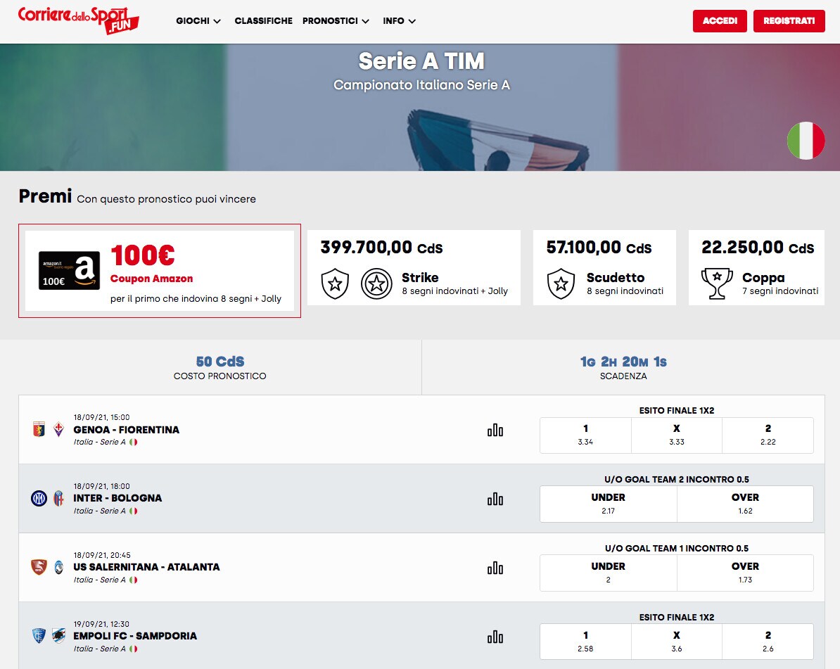This screenshot has height=669, width=840.
Task: Select outcome X for Empoli FC - Sampdoria
Action: click(x=677, y=642)
